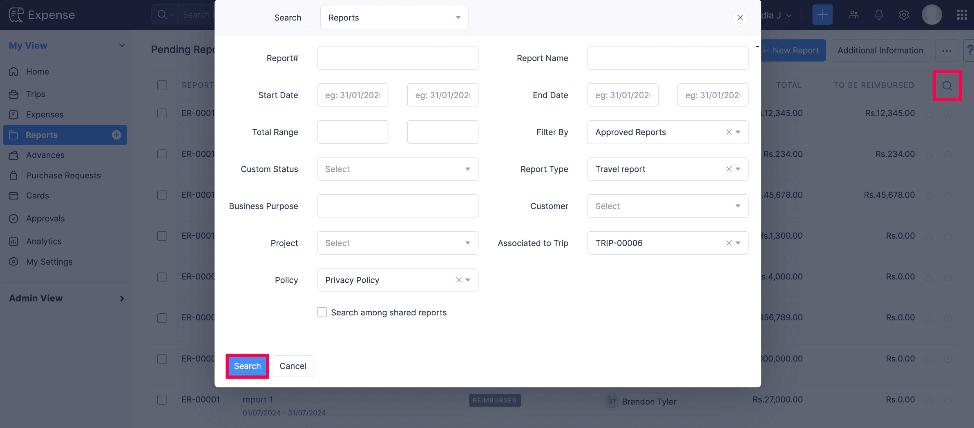974x428 pixels.
Task: Select the Expenses sidebar icon
Action: 13,114
